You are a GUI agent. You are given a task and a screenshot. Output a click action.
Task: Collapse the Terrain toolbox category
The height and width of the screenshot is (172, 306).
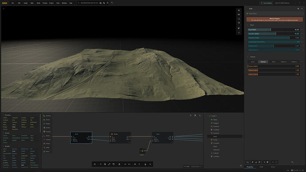pyautogui.click(x=3, y=133)
